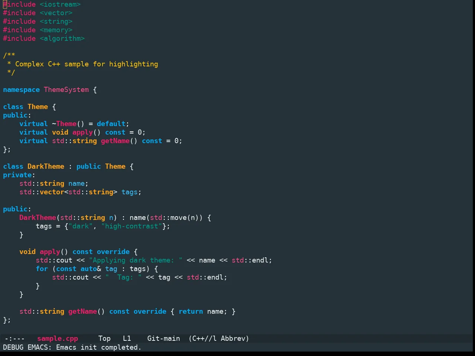475x356 pixels.
Task: Click the 'ThemeSystem' namespace name
Action: point(66,90)
